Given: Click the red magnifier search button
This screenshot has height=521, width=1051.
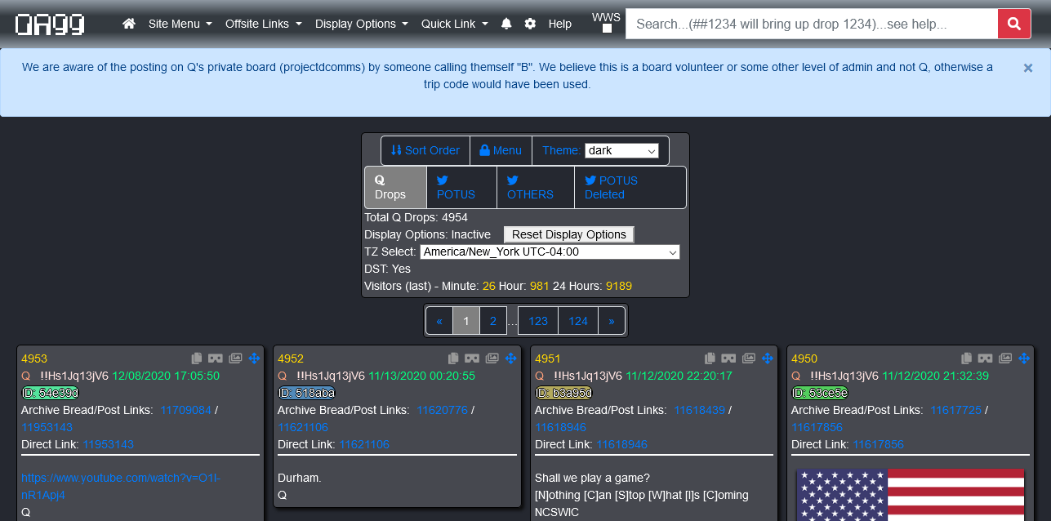Looking at the screenshot, I should (x=1013, y=24).
